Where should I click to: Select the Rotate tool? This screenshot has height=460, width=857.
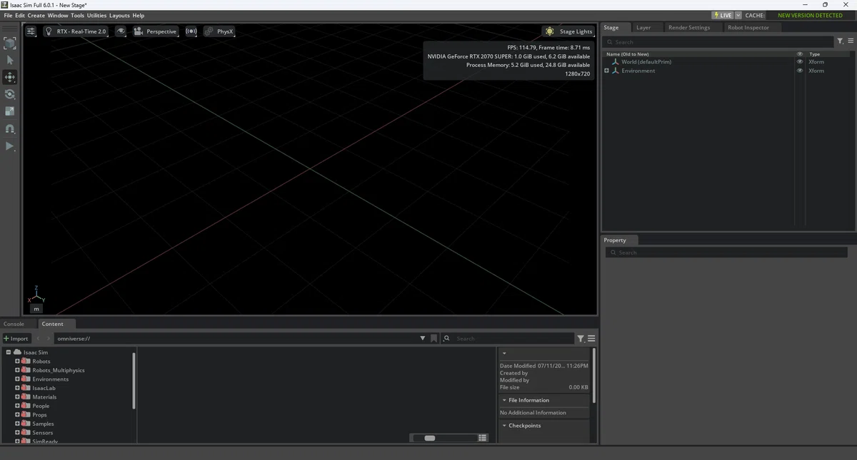coord(10,94)
